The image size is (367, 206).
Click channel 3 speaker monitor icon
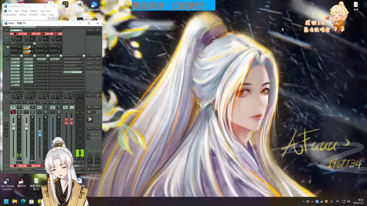45,117
